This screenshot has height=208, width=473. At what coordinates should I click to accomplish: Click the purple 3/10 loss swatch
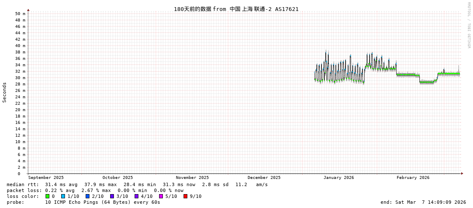point(112,196)
